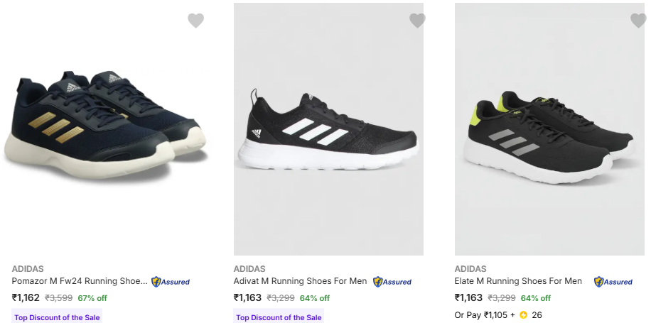651x323 pixels.
Task: Open Pomazor M Fw24 Running Shoe title link
Action: click(x=80, y=281)
